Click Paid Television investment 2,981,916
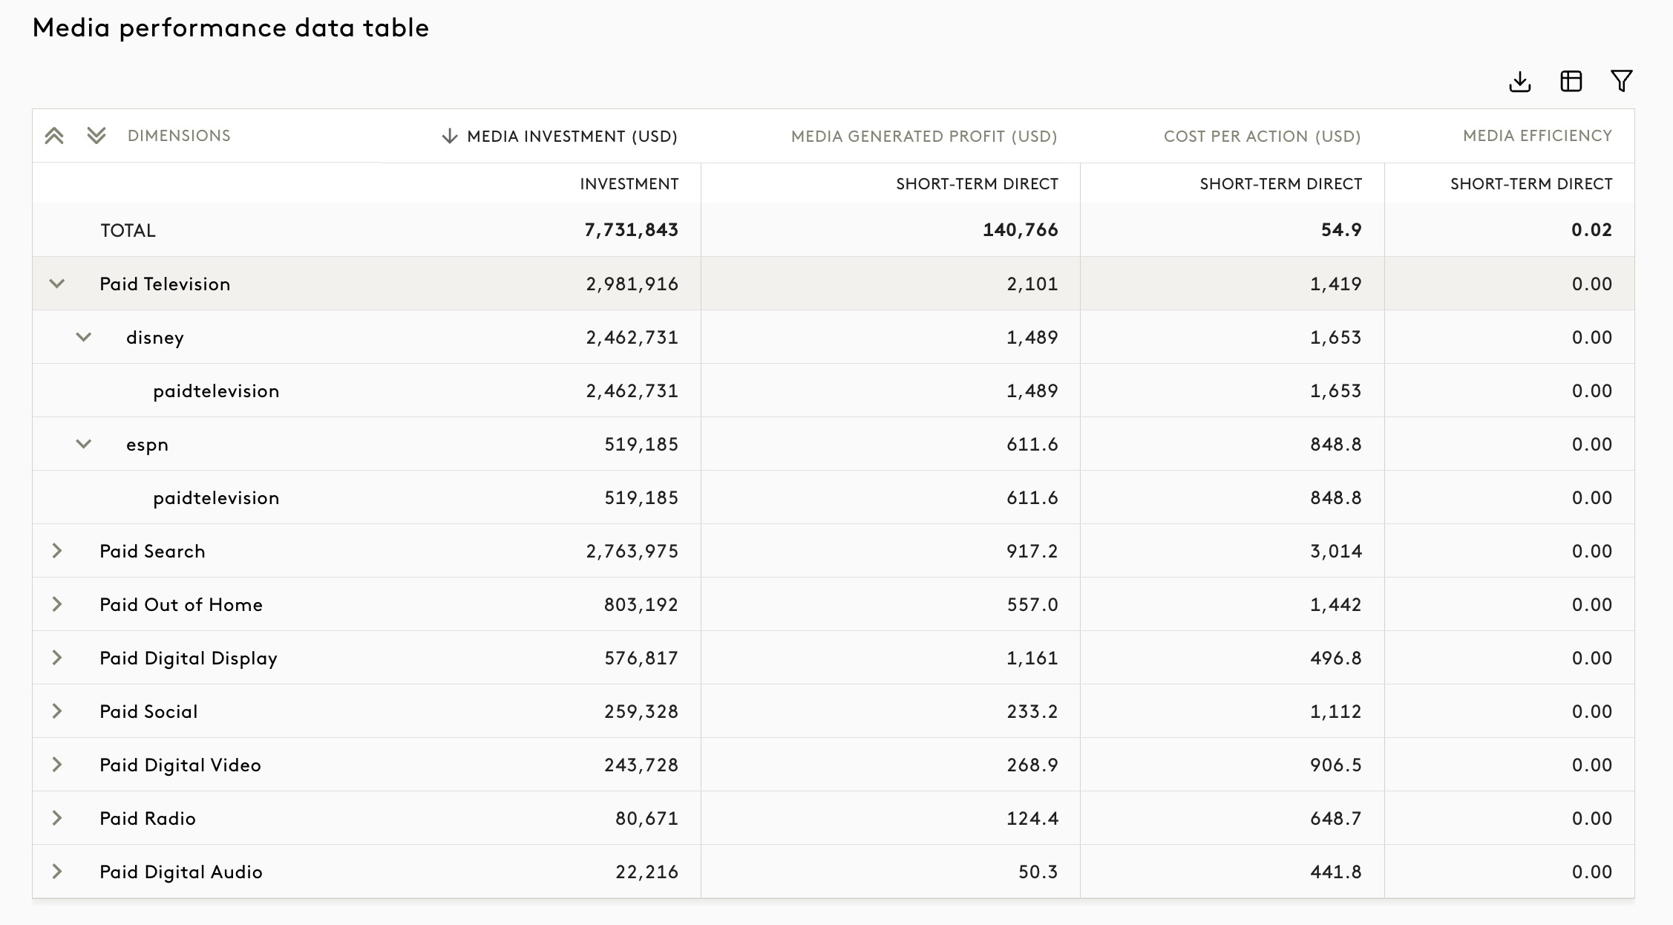This screenshot has height=925, width=1673. pos(632,284)
